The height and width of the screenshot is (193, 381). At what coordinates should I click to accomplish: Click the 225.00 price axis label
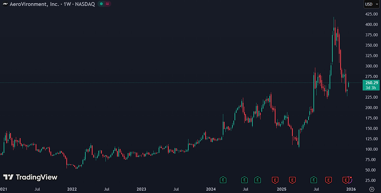(372, 97)
